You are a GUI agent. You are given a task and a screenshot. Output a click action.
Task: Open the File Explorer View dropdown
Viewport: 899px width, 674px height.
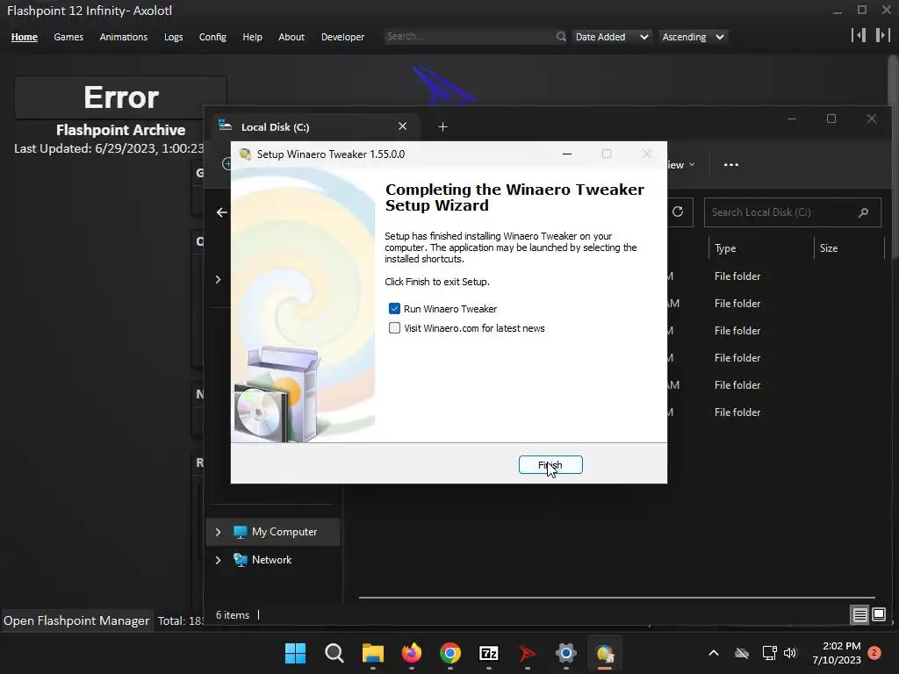(681, 165)
